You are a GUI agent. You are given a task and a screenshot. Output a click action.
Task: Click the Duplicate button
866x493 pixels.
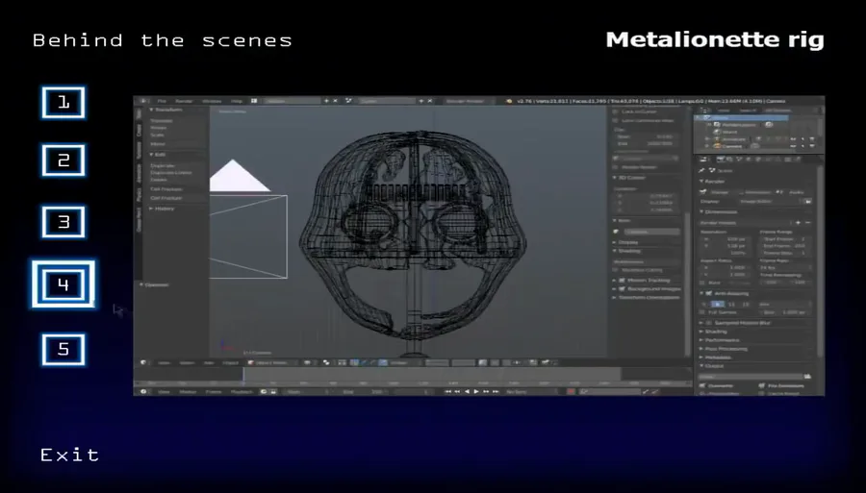(x=163, y=165)
